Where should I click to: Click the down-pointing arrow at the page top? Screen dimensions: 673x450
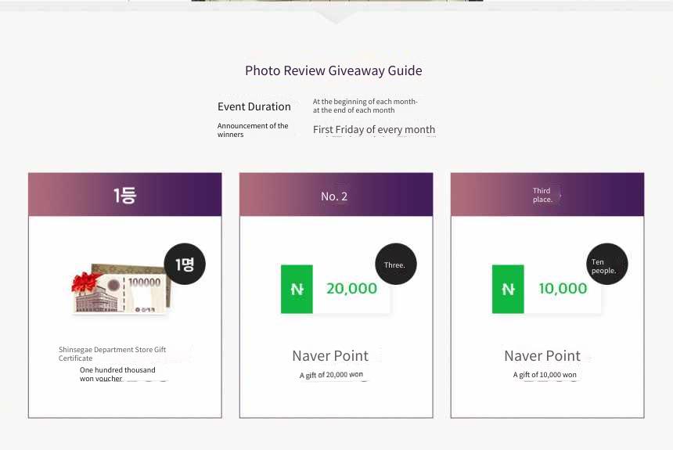336,17
